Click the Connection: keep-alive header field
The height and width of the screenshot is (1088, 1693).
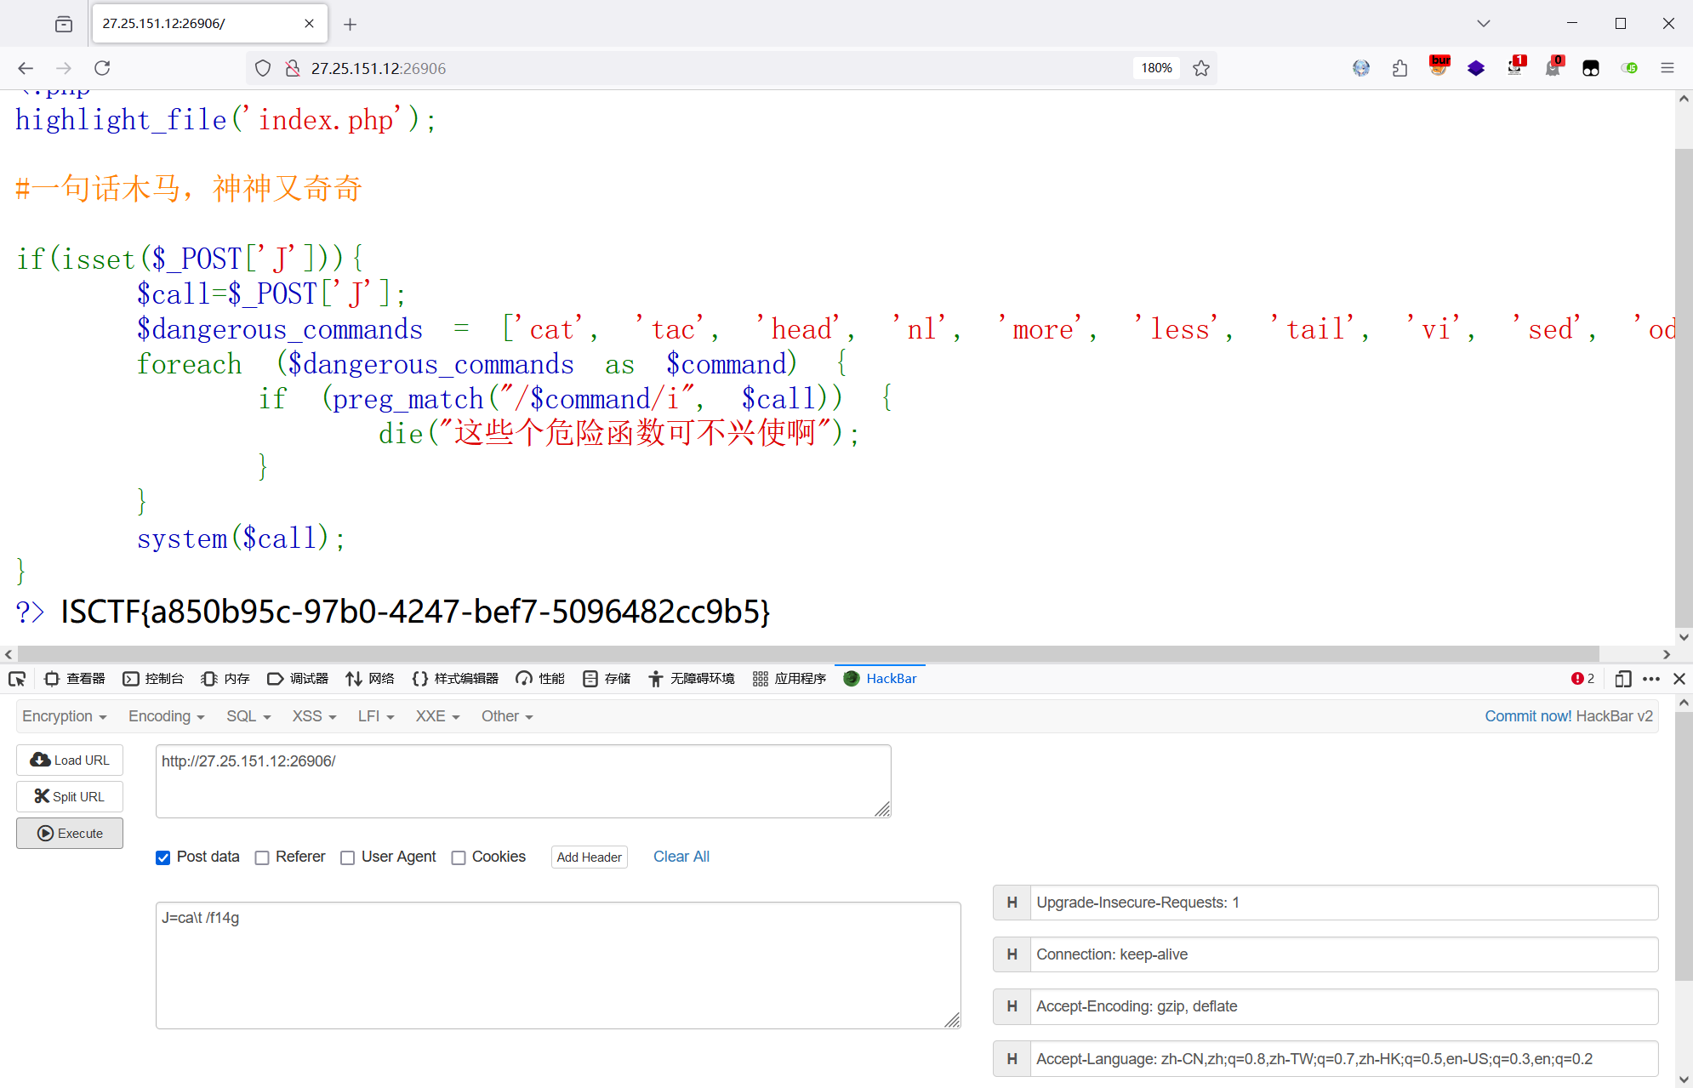click(1344, 954)
